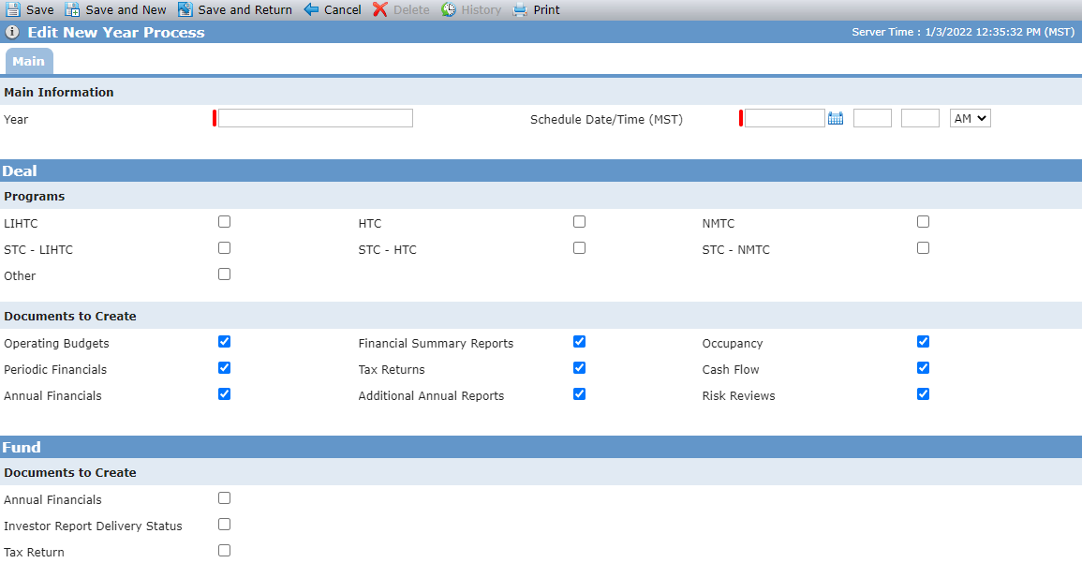Image resolution: width=1082 pixels, height=578 pixels.
Task: Click the Cancel label
Action: click(342, 10)
